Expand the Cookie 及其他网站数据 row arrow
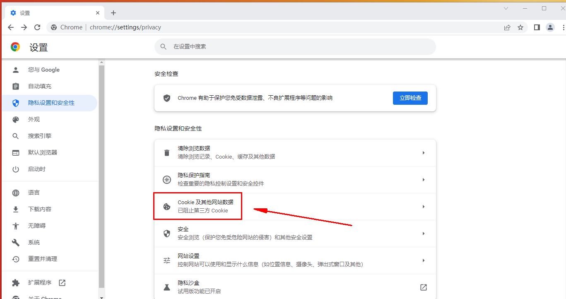The width and height of the screenshot is (566, 299). [x=423, y=207]
